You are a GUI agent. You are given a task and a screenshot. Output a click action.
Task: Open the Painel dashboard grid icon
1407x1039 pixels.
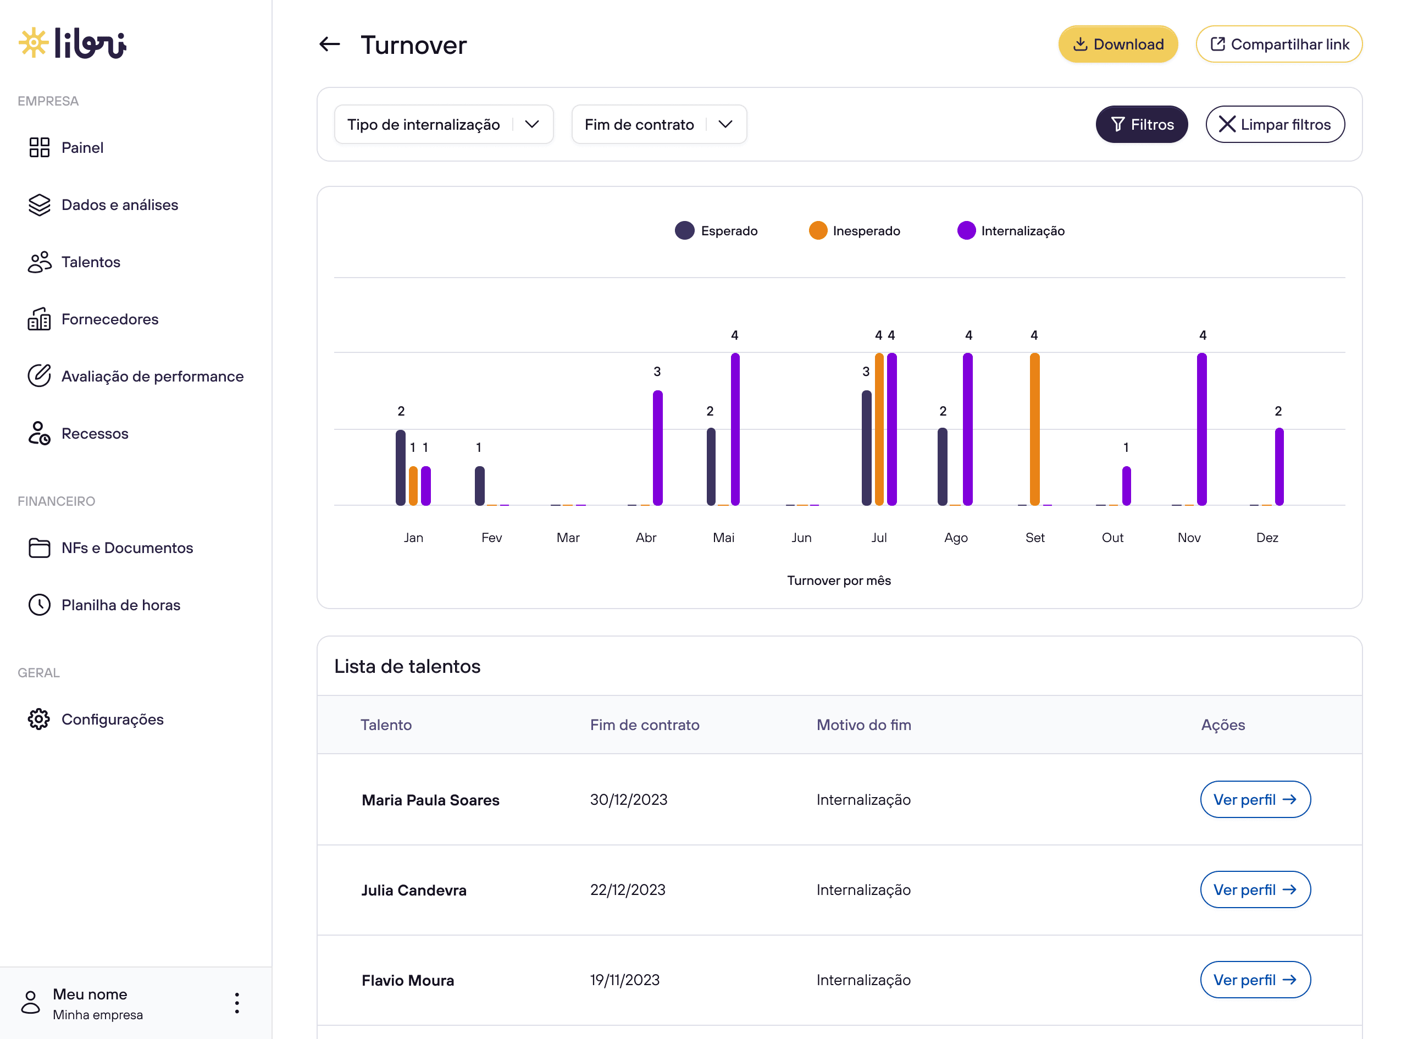pyautogui.click(x=39, y=147)
